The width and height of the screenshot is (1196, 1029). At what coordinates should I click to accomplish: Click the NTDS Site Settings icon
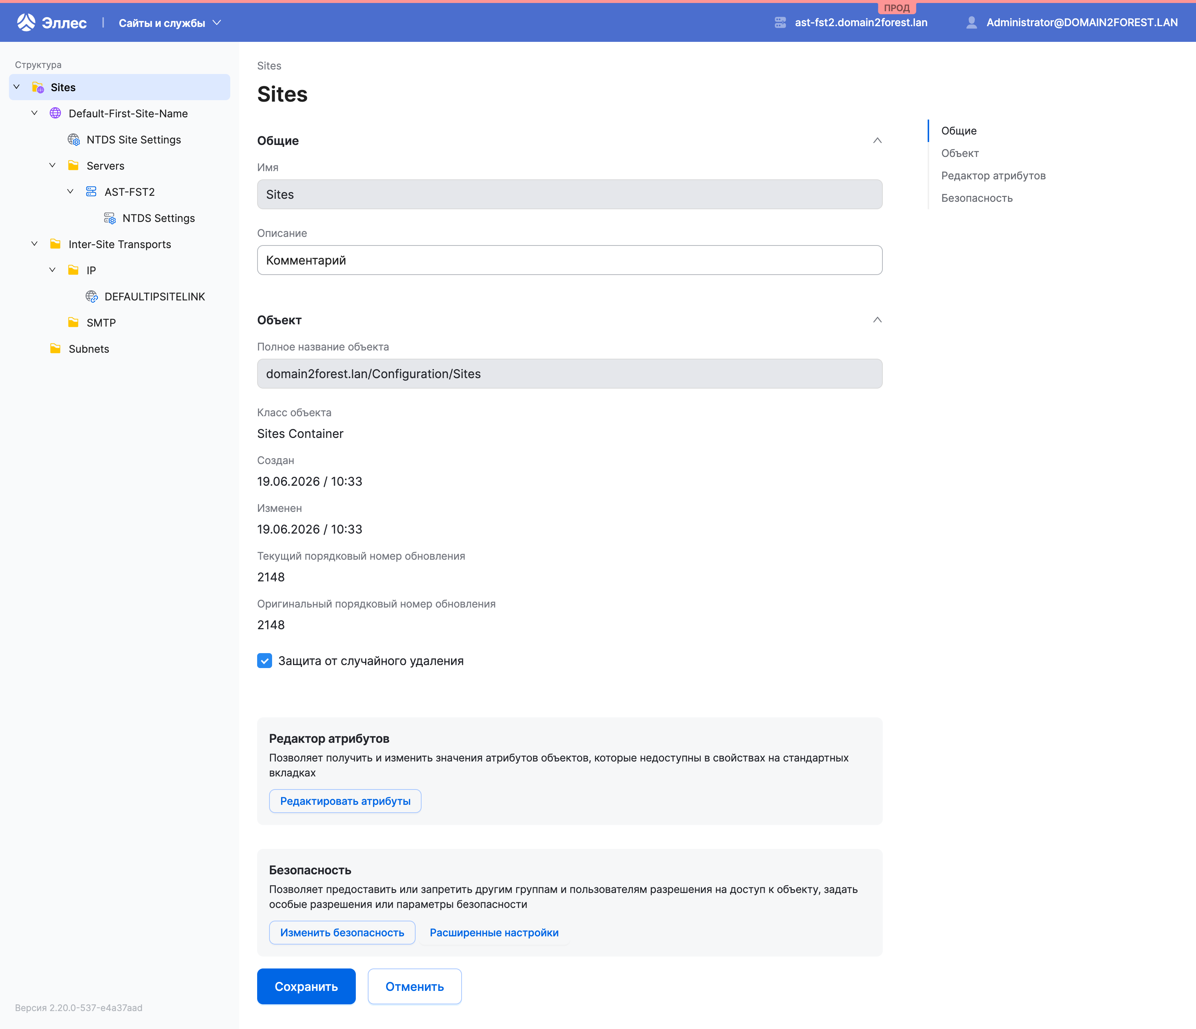pos(74,140)
